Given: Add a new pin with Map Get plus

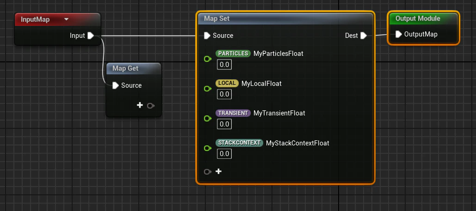Looking at the screenshot, I should pyautogui.click(x=140, y=105).
